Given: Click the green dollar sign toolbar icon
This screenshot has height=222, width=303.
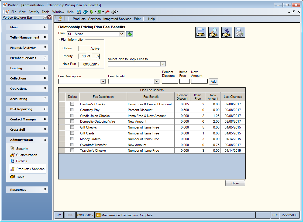Looking at the screenshot, I should pyautogui.click(x=91, y=12).
